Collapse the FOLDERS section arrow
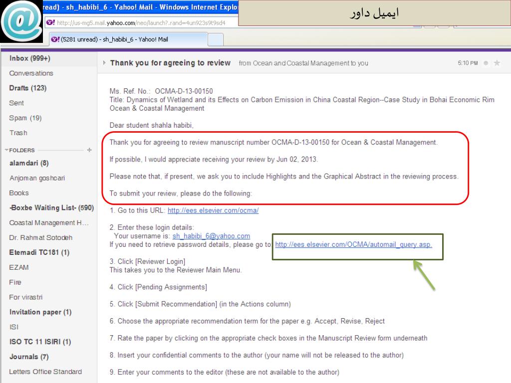 coord(6,150)
